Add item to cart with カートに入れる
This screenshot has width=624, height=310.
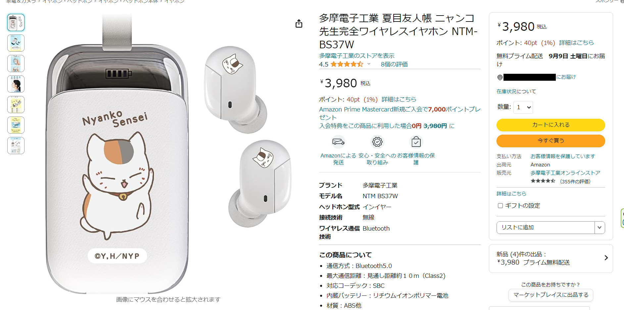click(551, 125)
